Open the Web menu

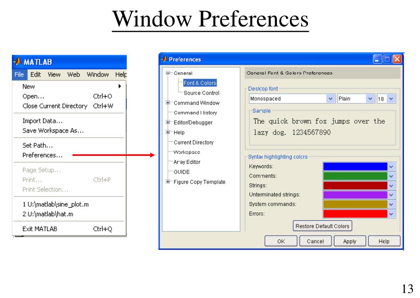click(74, 74)
